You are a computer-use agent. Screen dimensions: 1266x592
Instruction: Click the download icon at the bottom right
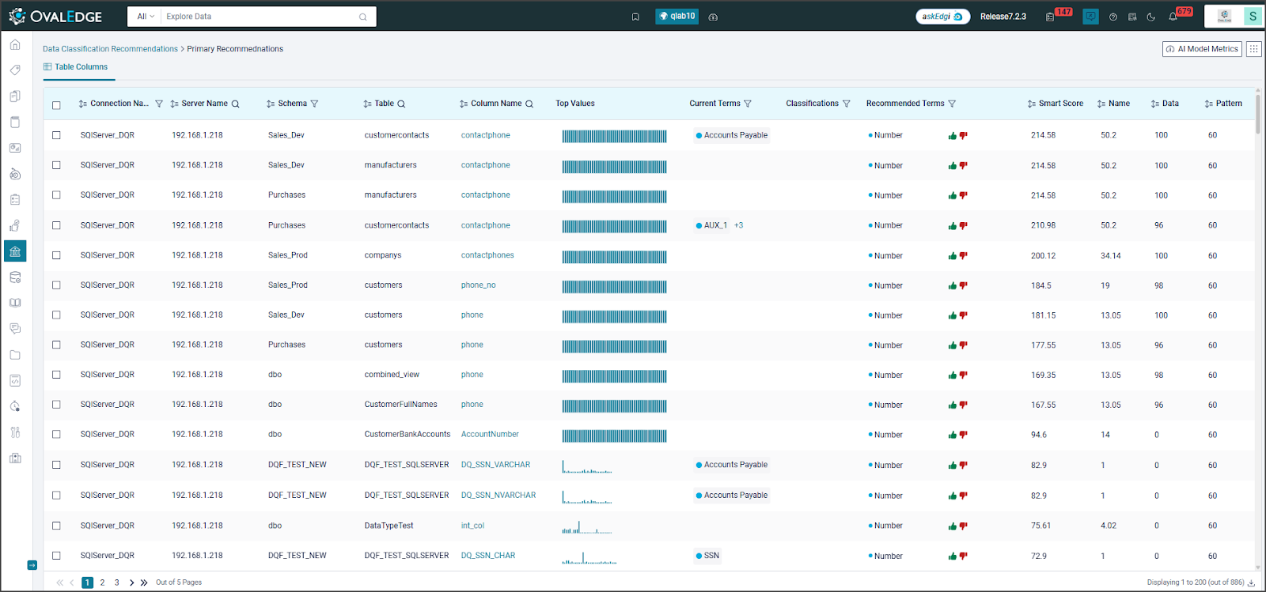(x=1252, y=583)
